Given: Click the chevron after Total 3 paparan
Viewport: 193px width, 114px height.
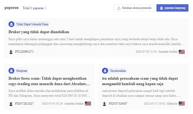Looking at the screenshot, I should (45, 8).
